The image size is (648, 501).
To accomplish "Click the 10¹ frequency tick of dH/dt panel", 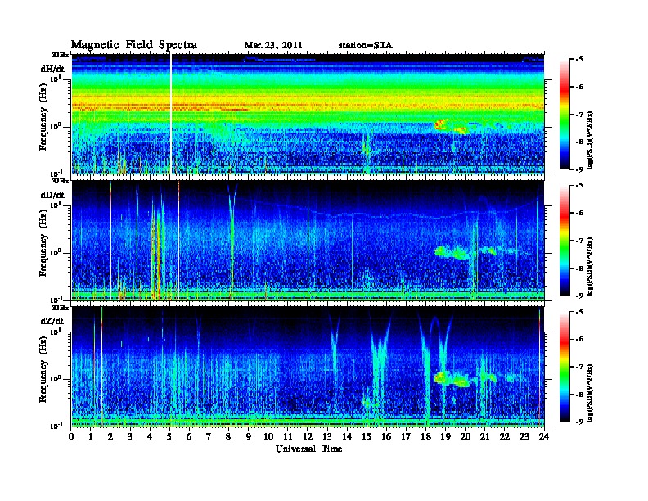I will [56, 79].
